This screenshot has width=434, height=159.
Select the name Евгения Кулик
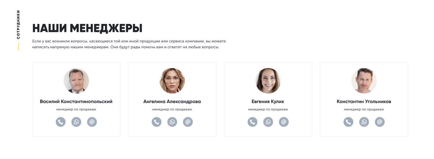click(x=268, y=102)
